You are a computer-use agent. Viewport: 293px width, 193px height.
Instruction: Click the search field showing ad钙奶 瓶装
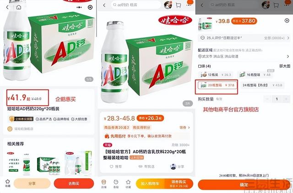136,5
